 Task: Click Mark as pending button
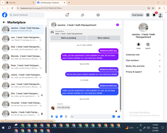(x=68, y=38)
